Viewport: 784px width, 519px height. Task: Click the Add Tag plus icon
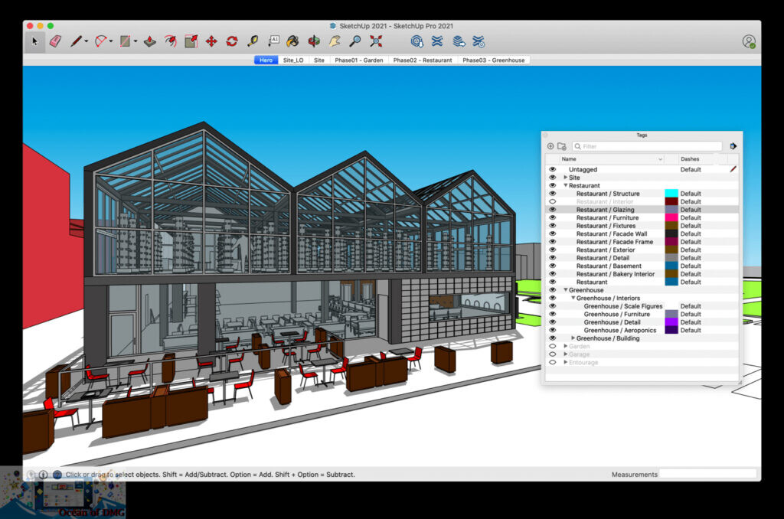click(x=550, y=146)
